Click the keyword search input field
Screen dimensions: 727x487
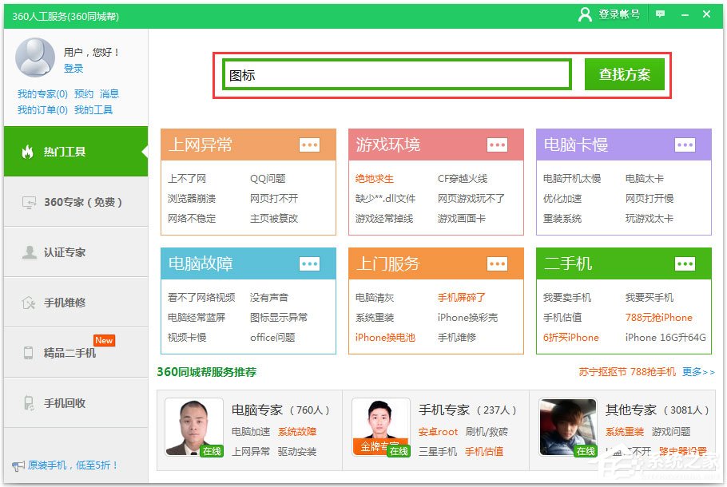pyautogui.click(x=395, y=73)
